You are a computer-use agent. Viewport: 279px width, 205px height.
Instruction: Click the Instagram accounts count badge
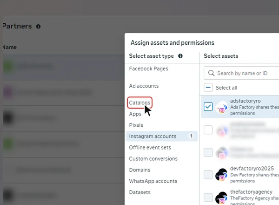pos(191,136)
